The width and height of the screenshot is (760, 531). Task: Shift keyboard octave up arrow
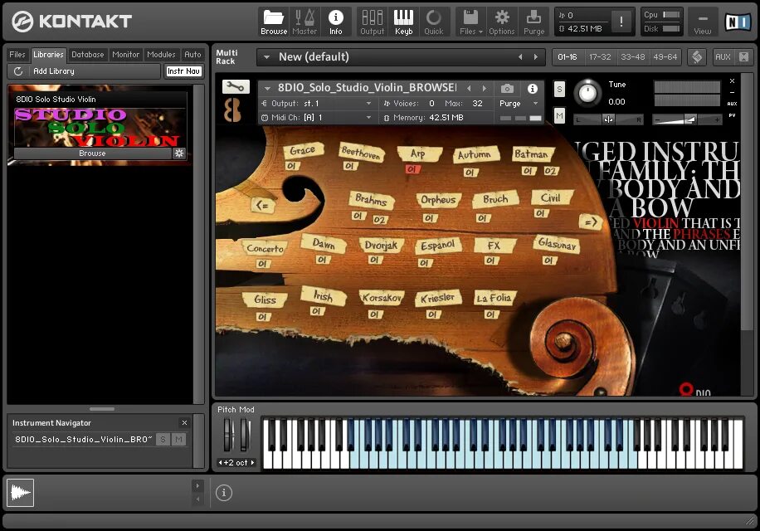coord(252,463)
